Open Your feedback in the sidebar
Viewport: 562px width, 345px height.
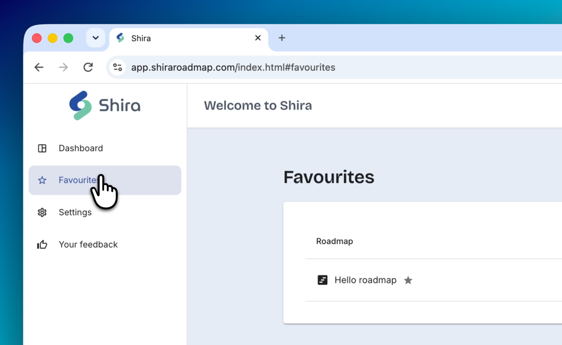pyautogui.click(x=105, y=244)
